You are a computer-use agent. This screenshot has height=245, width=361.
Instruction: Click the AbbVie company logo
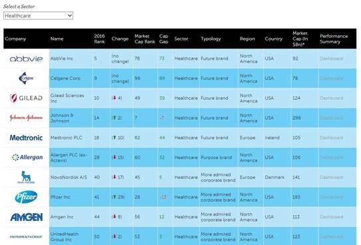[26, 59]
